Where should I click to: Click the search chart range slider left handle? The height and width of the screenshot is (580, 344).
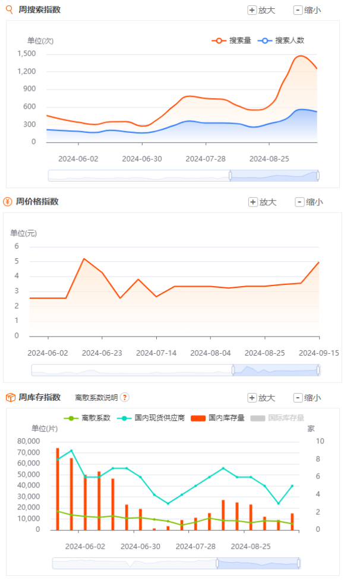pos(231,176)
